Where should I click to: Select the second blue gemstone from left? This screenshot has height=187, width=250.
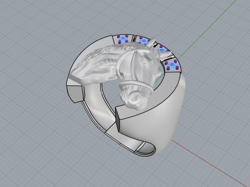pyautogui.click(x=144, y=41)
